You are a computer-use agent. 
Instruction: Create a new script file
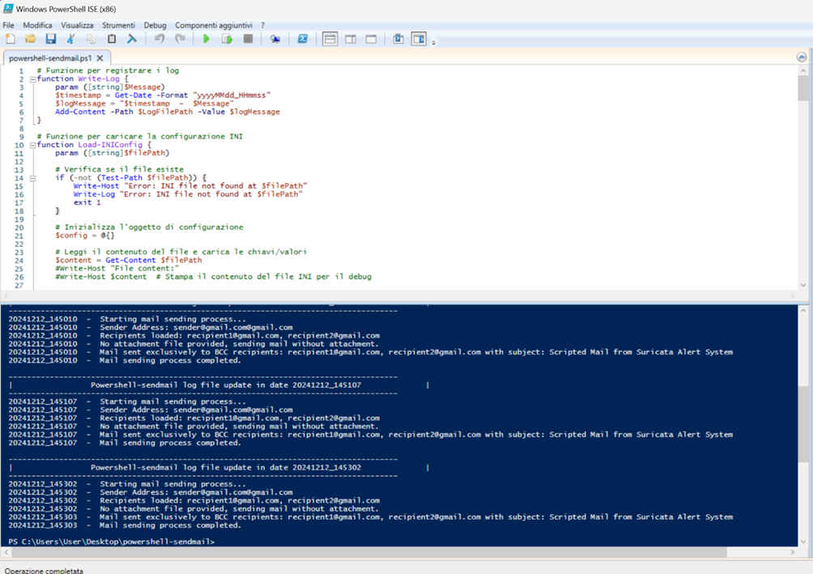[x=10, y=38]
